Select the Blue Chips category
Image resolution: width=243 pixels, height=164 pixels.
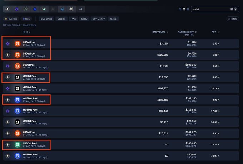[46, 19]
